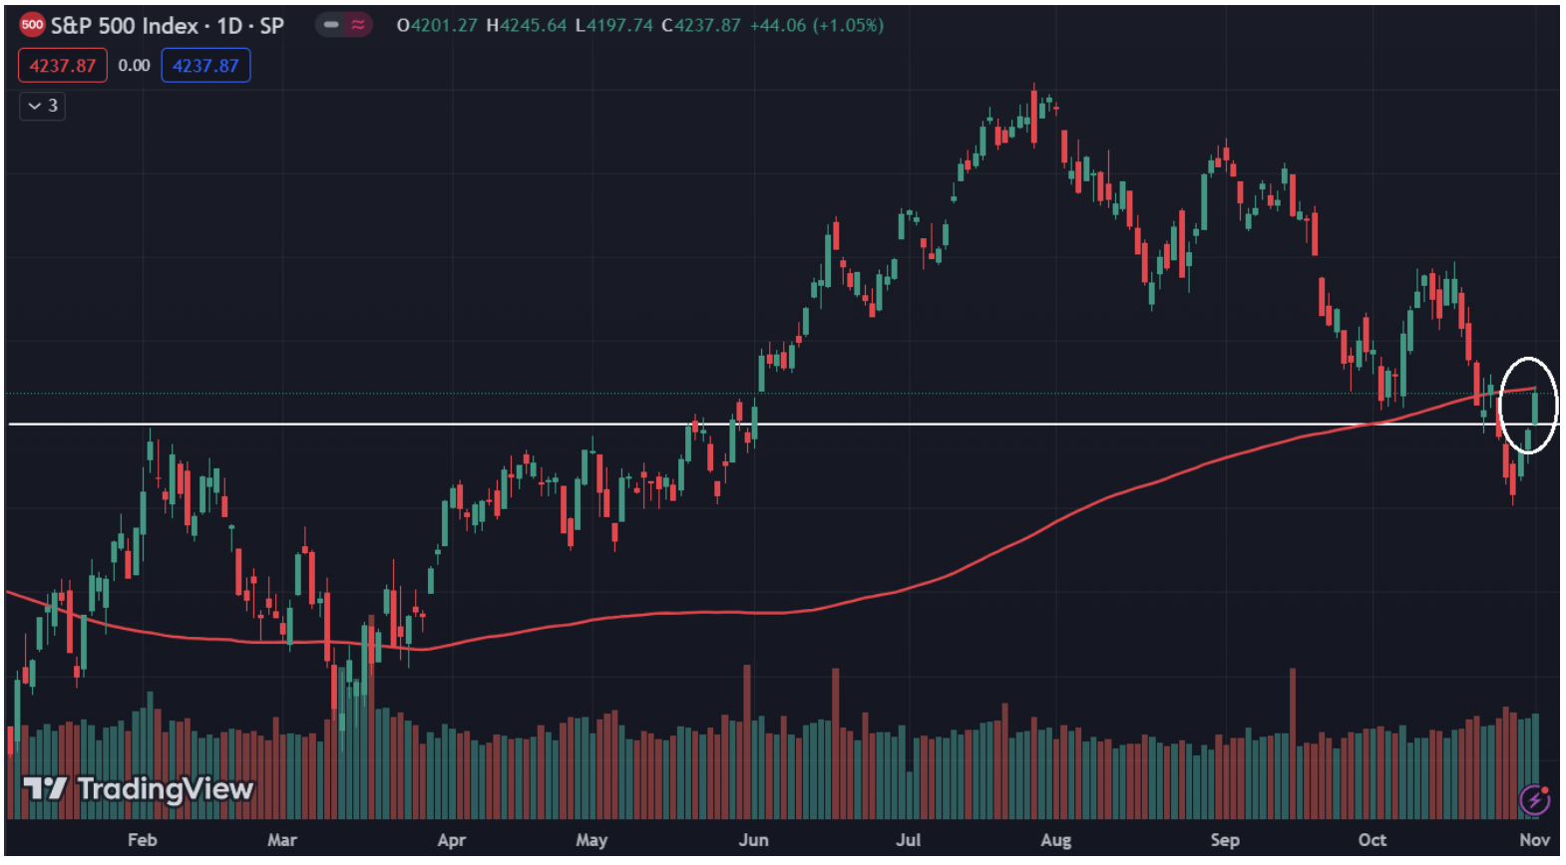The width and height of the screenshot is (1566, 865).
Task: Click the red 500 symbol logo
Action: [x=32, y=25]
